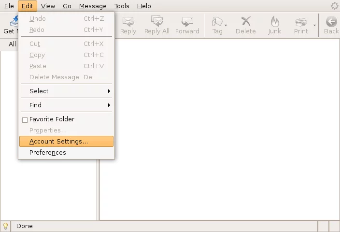Click the Get Mail button
Image resolution: width=340 pixels, height=232 pixels.
(x=10, y=25)
